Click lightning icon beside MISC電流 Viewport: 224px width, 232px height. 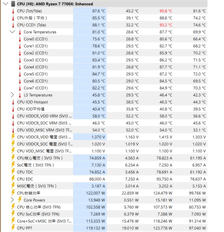pyautogui.click(x=13, y=186)
